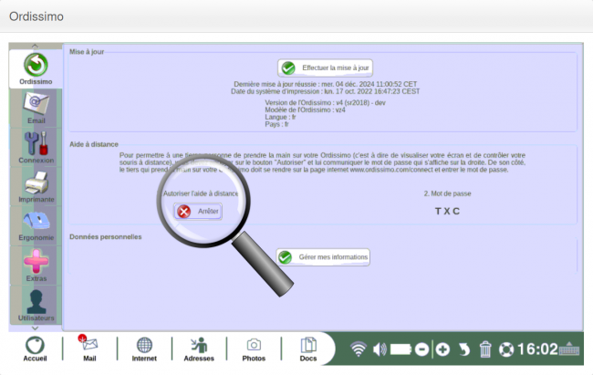Open the Docs application
Viewport: 593px width, 375px height.
pos(308,349)
